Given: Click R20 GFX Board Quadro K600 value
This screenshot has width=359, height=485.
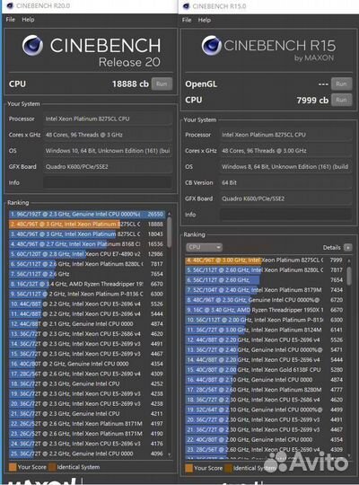Looking at the screenshot, I should (x=108, y=167).
